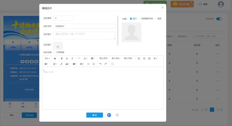Enter fullscreen editor mode

click(x=112, y=64)
